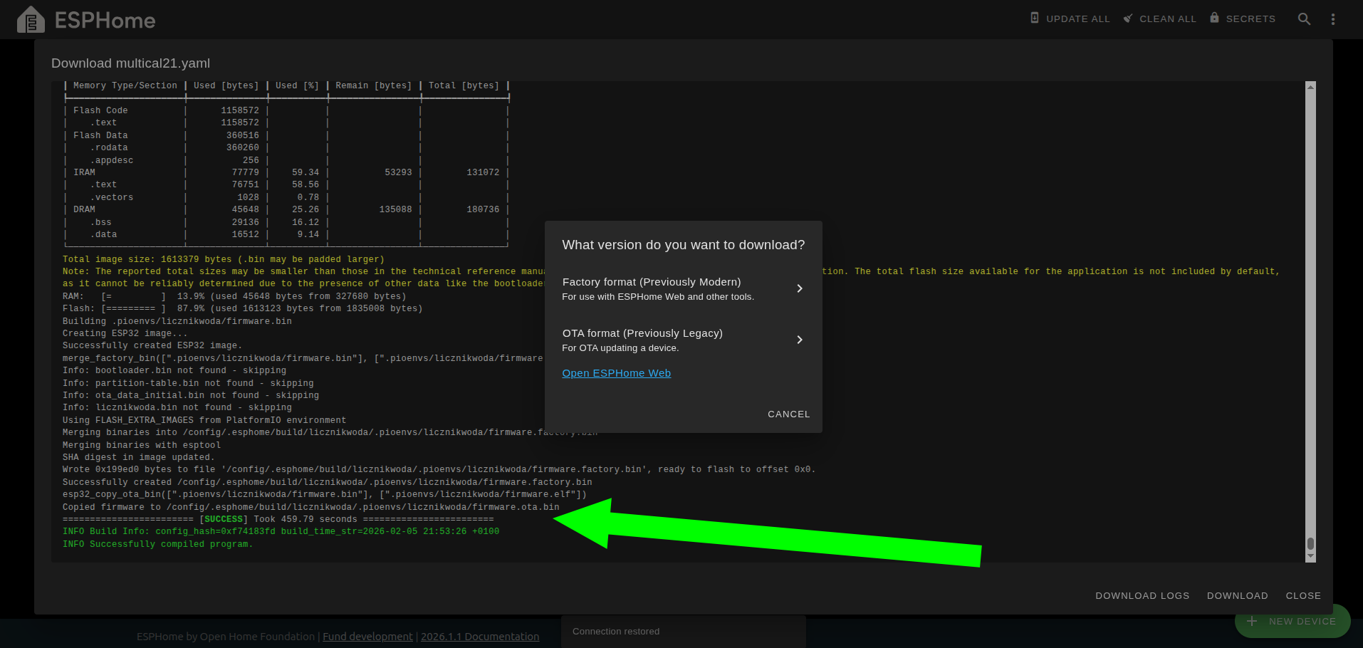
Task: Open the Fund development footer link
Action: [x=367, y=637]
